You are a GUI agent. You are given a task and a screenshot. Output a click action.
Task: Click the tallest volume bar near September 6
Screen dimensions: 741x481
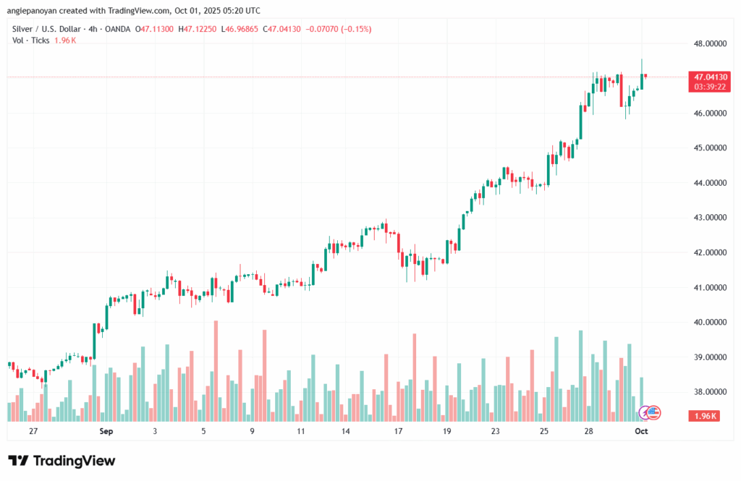coord(216,369)
